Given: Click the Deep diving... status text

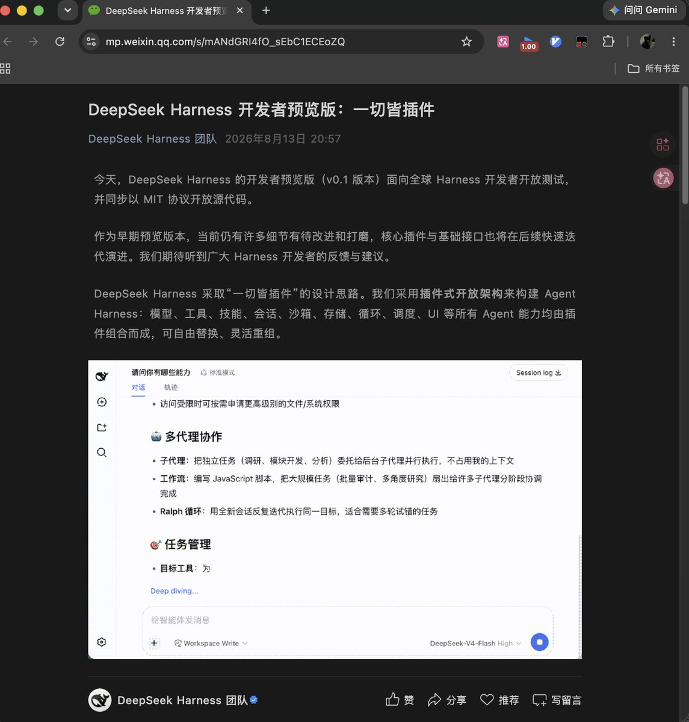Looking at the screenshot, I should click(x=174, y=591).
